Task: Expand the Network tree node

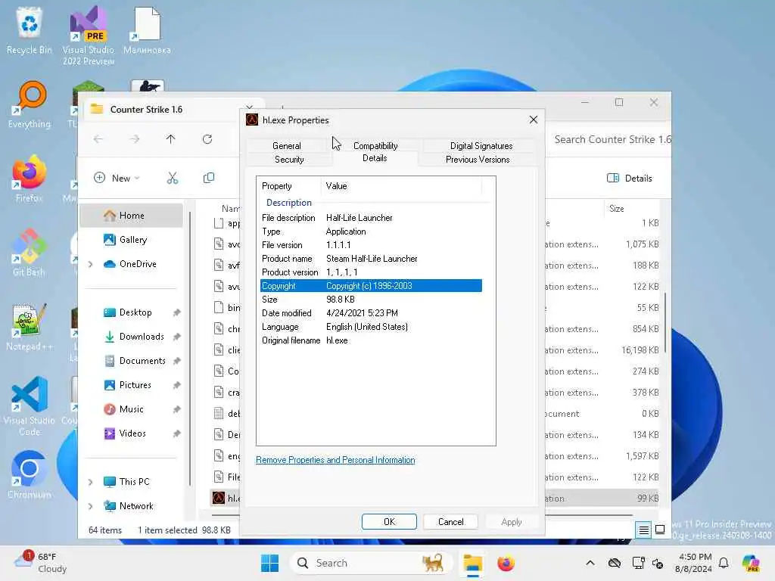Action: 91,506
